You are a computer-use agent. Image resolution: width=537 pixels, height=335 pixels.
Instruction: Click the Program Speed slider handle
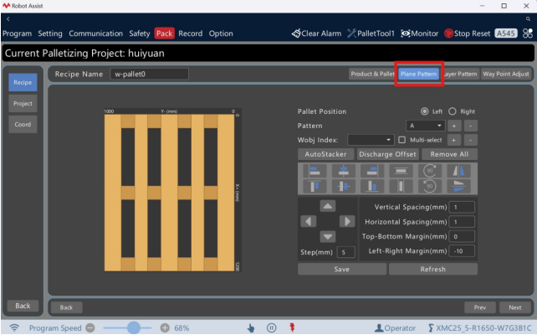tap(134, 327)
